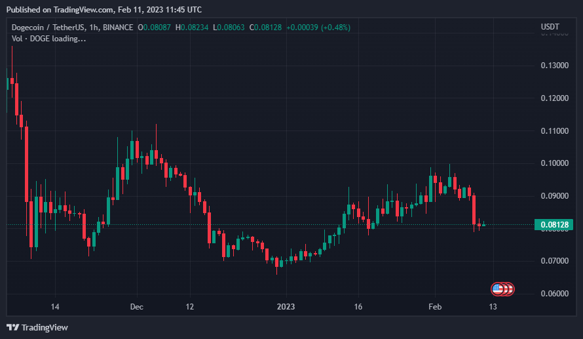Click the TradingView logo icon
The height and width of the screenshot is (339, 583).
point(12,327)
